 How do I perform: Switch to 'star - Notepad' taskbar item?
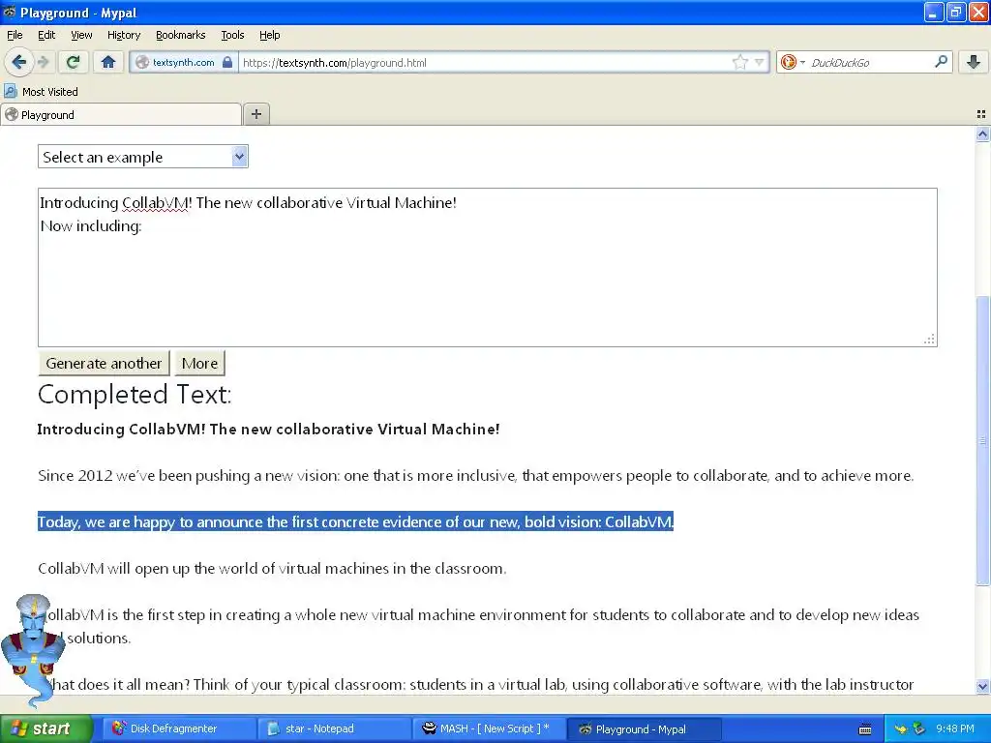333,729
